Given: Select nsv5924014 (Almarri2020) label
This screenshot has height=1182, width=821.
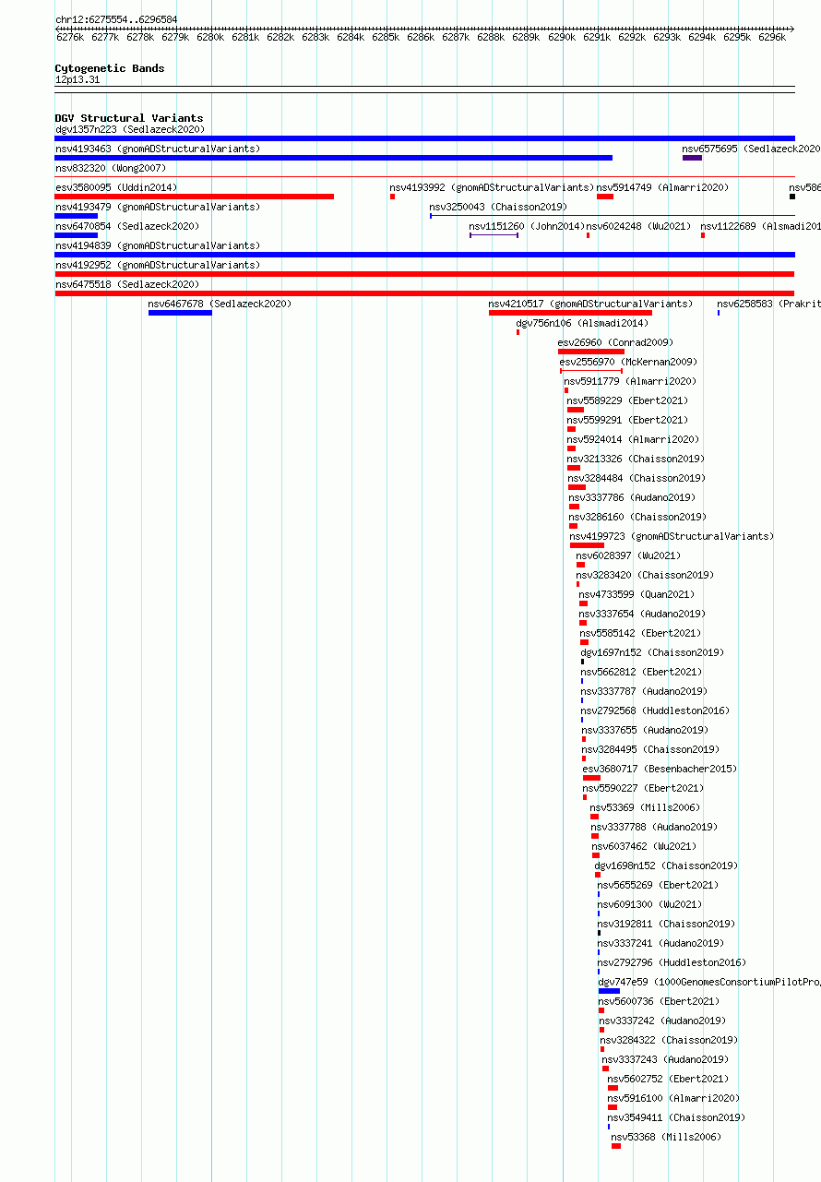Looking at the screenshot, I should (x=633, y=439).
